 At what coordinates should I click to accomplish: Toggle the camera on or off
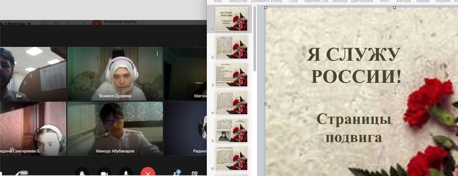pyautogui.click(x=104, y=173)
